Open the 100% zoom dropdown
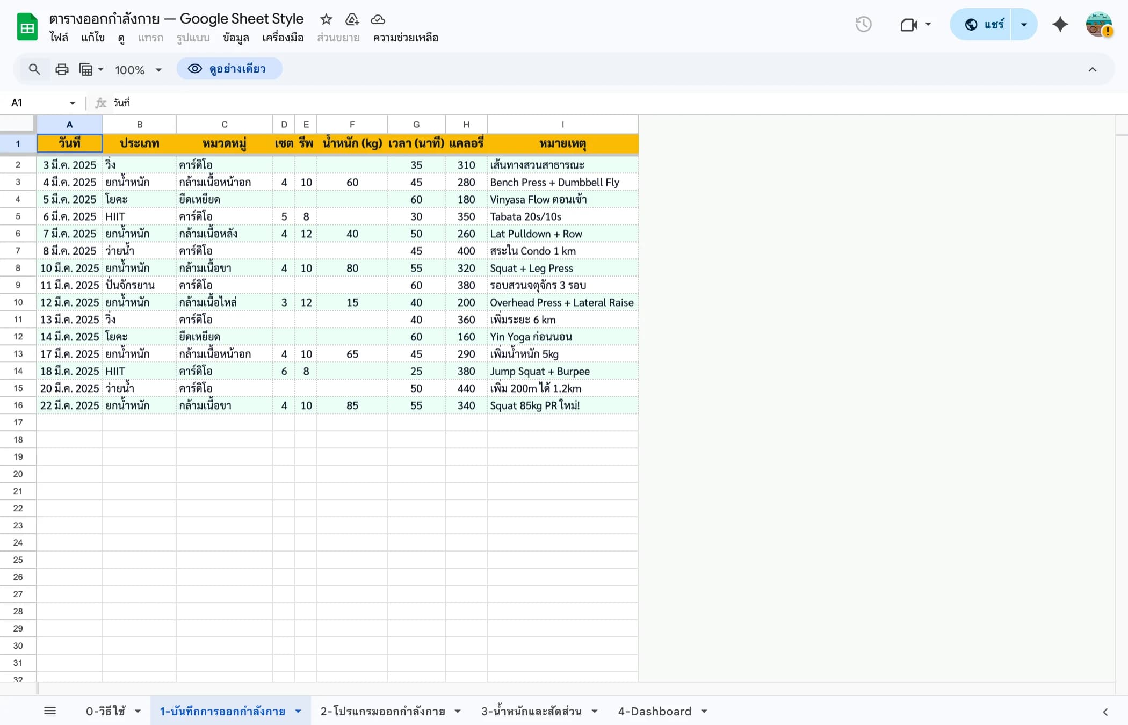The height and width of the screenshot is (725, 1128). (137, 69)
